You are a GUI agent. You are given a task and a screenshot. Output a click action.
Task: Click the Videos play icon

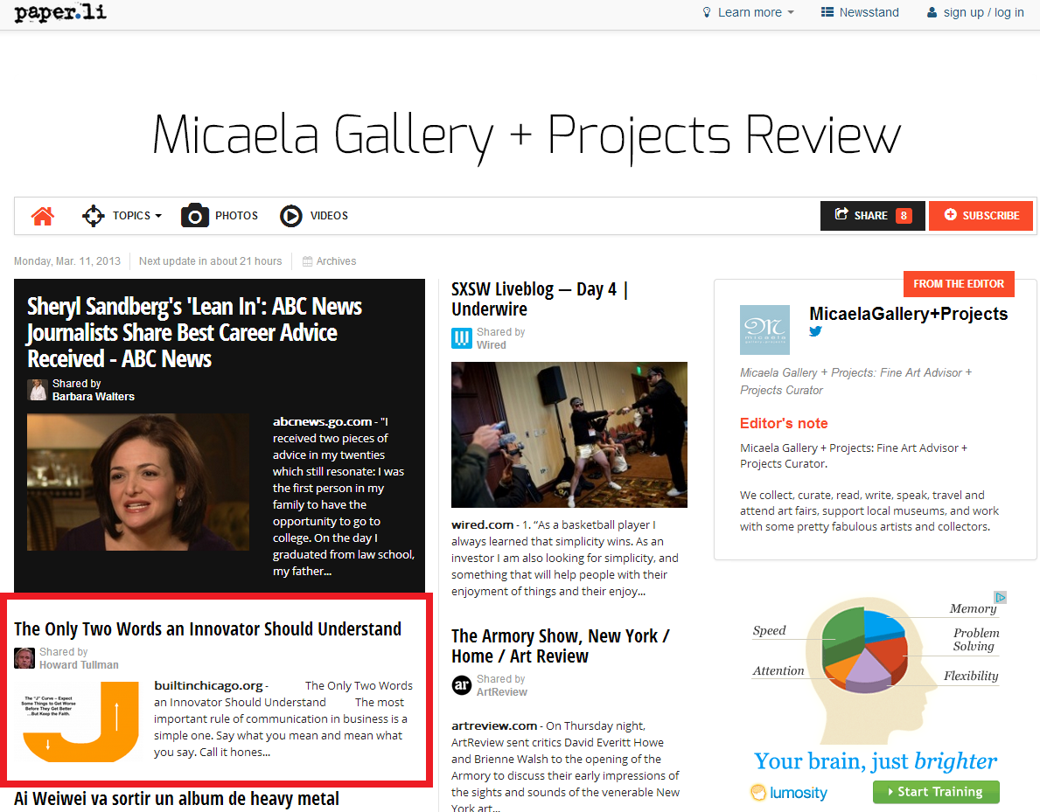[x=291, y=216]
